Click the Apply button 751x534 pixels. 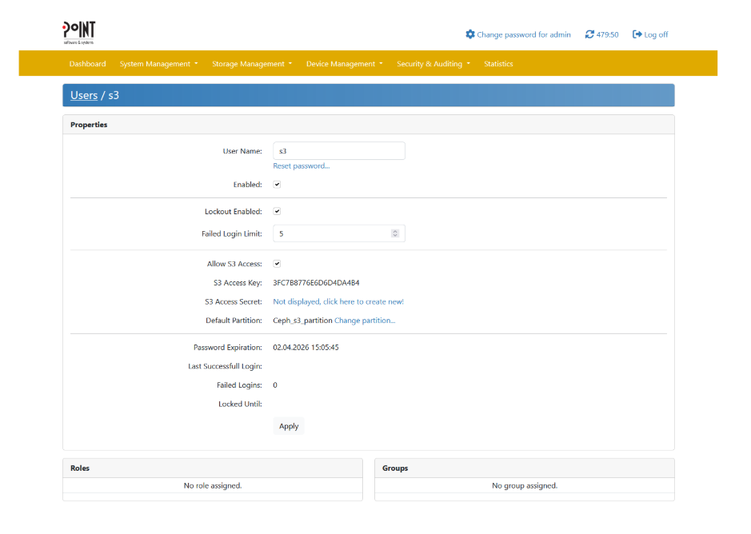[289, 426]
